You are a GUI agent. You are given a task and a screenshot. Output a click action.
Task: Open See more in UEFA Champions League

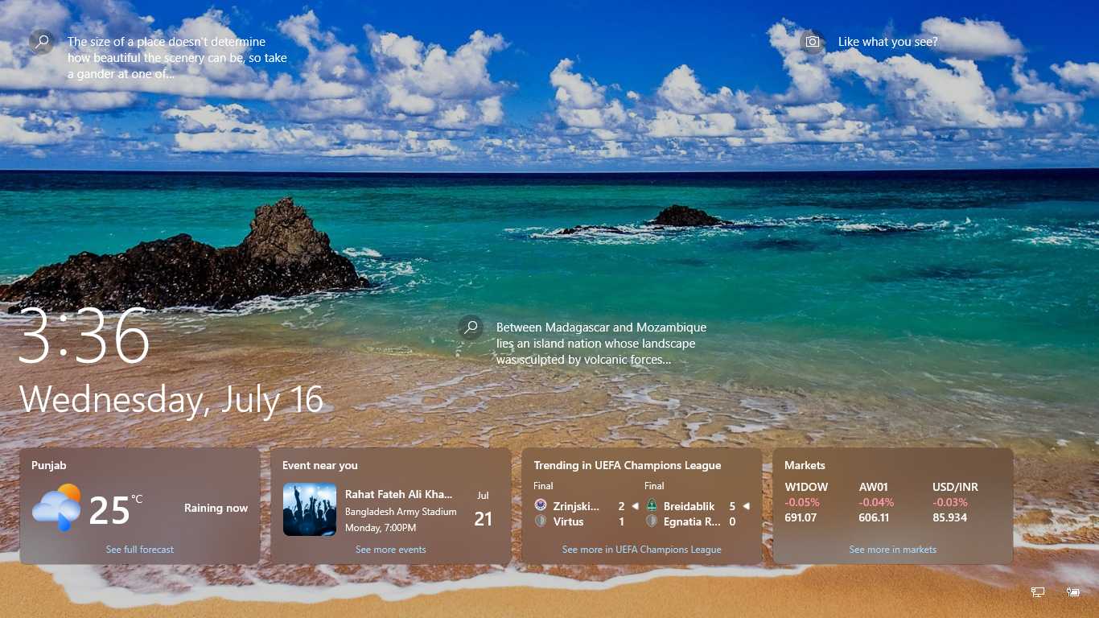tap(642, 550)
